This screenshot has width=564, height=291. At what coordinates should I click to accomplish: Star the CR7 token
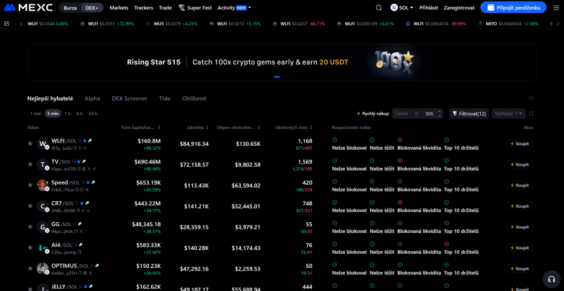pyautogui.click(x=30, y=206)
